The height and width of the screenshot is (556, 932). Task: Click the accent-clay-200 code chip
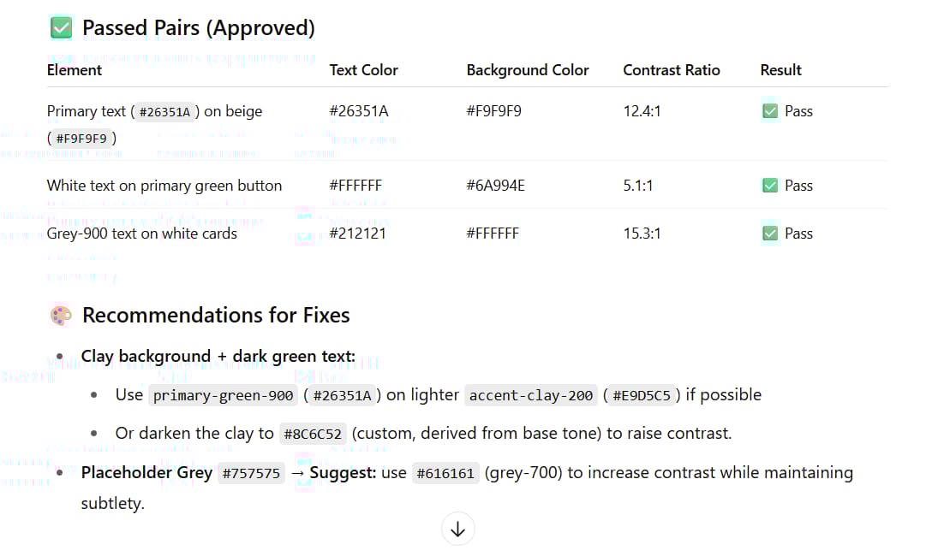point(531,395)
